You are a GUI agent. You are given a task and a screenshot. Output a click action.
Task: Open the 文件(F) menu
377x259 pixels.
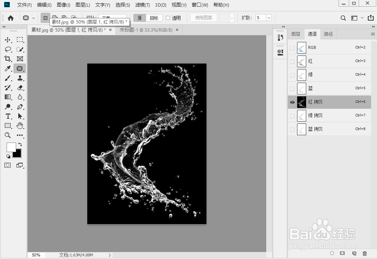(25, 5)
